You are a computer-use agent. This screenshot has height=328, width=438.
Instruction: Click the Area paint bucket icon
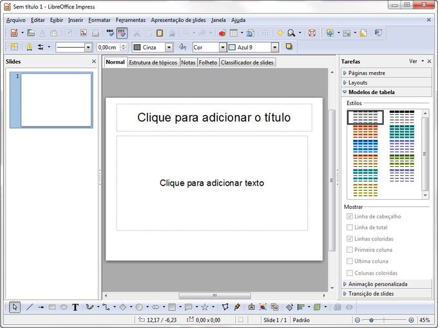(182, 47)
